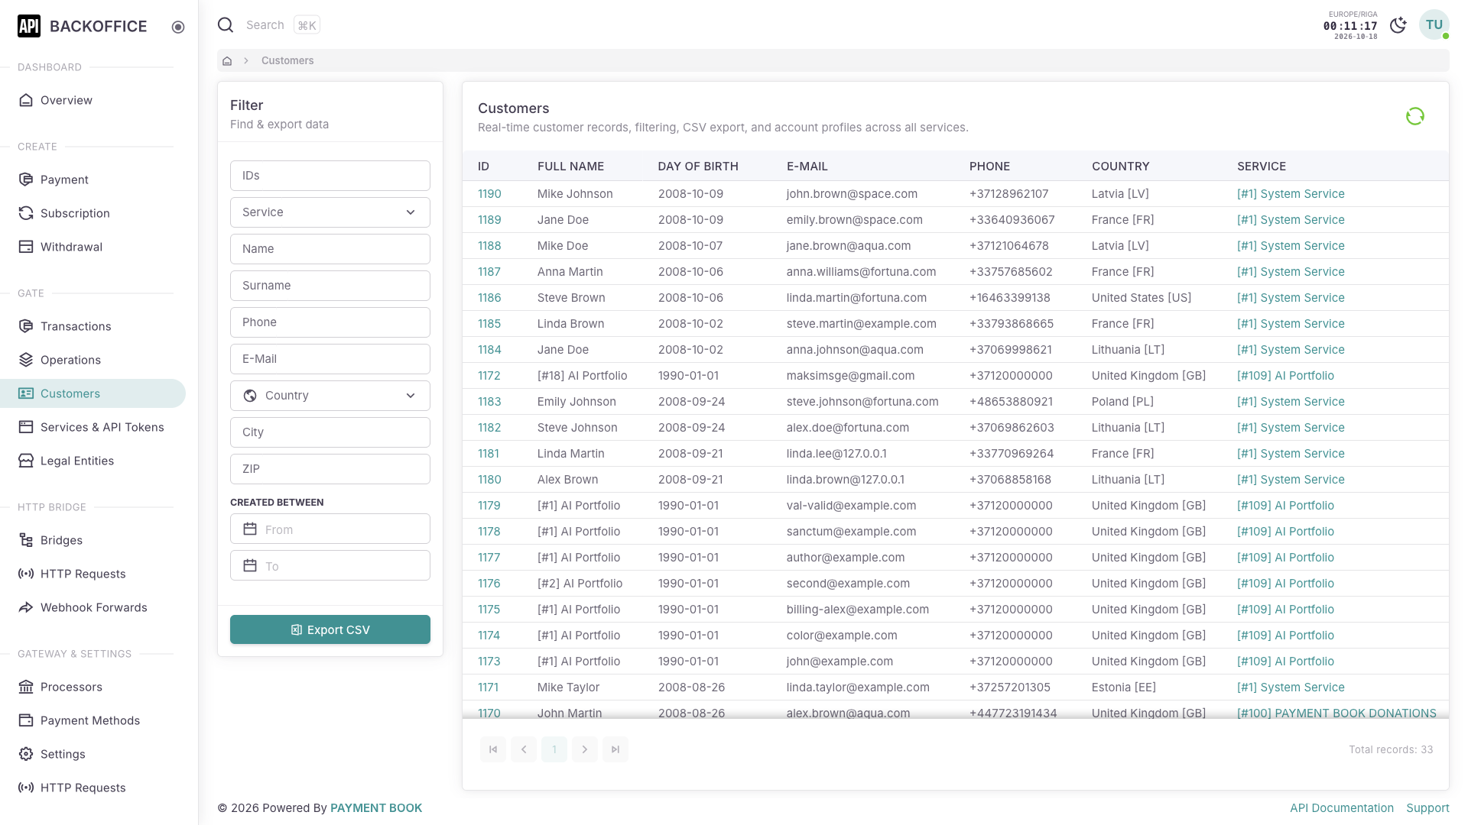Click the Customers breadcrumb
Screen dimensions: 1468x825
[x=287, y=60]
